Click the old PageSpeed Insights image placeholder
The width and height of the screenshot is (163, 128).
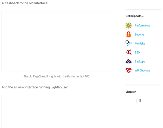point(57,41)
